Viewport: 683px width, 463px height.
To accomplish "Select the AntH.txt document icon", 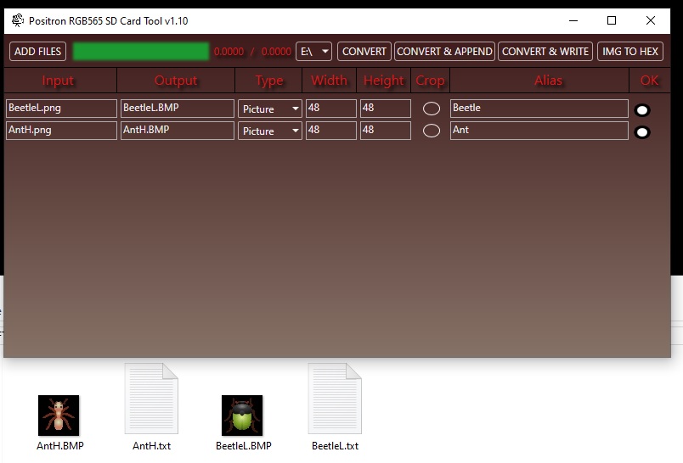I will point(151,399).
